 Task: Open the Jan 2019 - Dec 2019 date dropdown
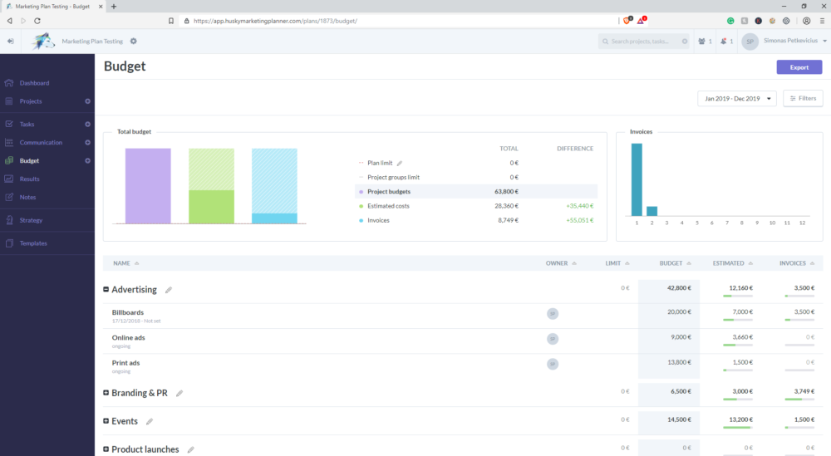pos(736,99)
